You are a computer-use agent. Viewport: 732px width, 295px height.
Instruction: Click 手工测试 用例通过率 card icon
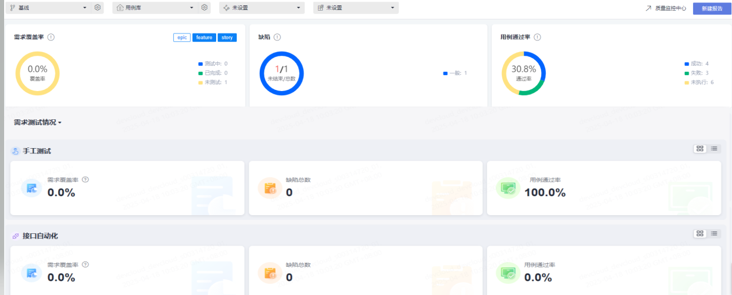pos(508,188)
